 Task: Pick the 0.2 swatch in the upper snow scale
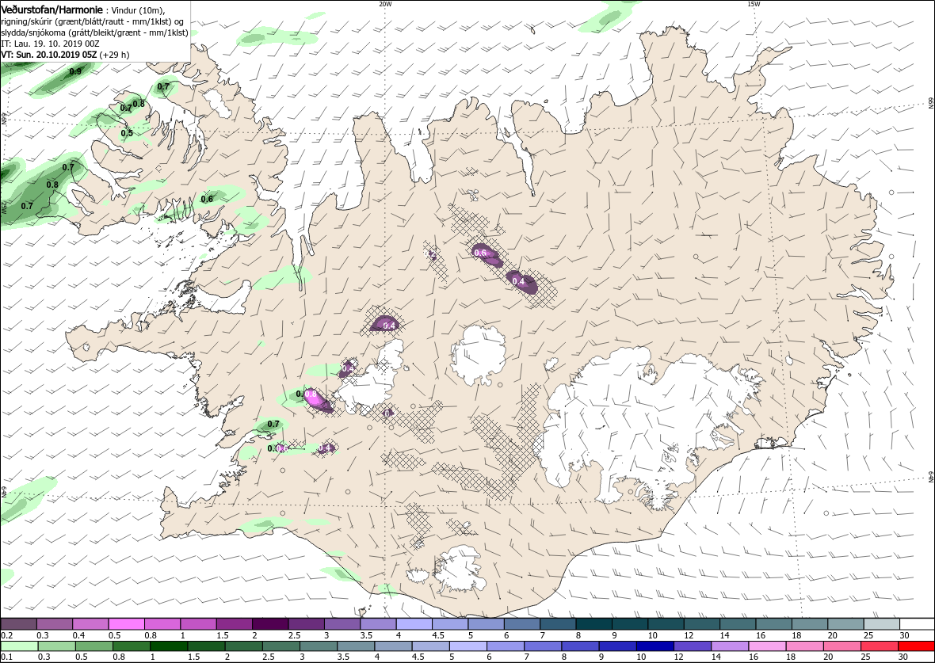coord(19,623)
